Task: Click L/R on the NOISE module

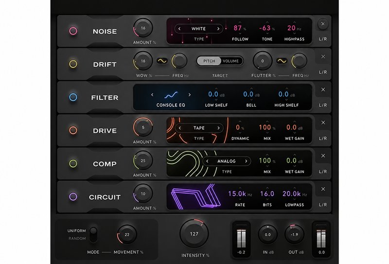Action: click(x=323, y=39)
